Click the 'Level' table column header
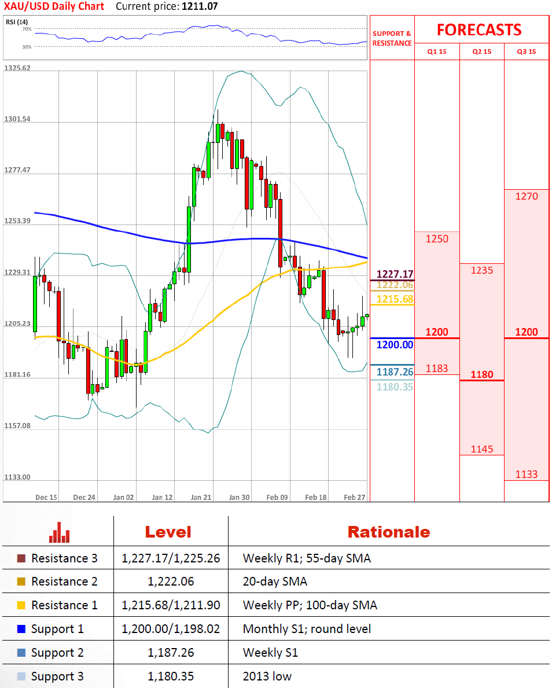The height and width of the screenshot is (688, 552). (x=168, y=532)
